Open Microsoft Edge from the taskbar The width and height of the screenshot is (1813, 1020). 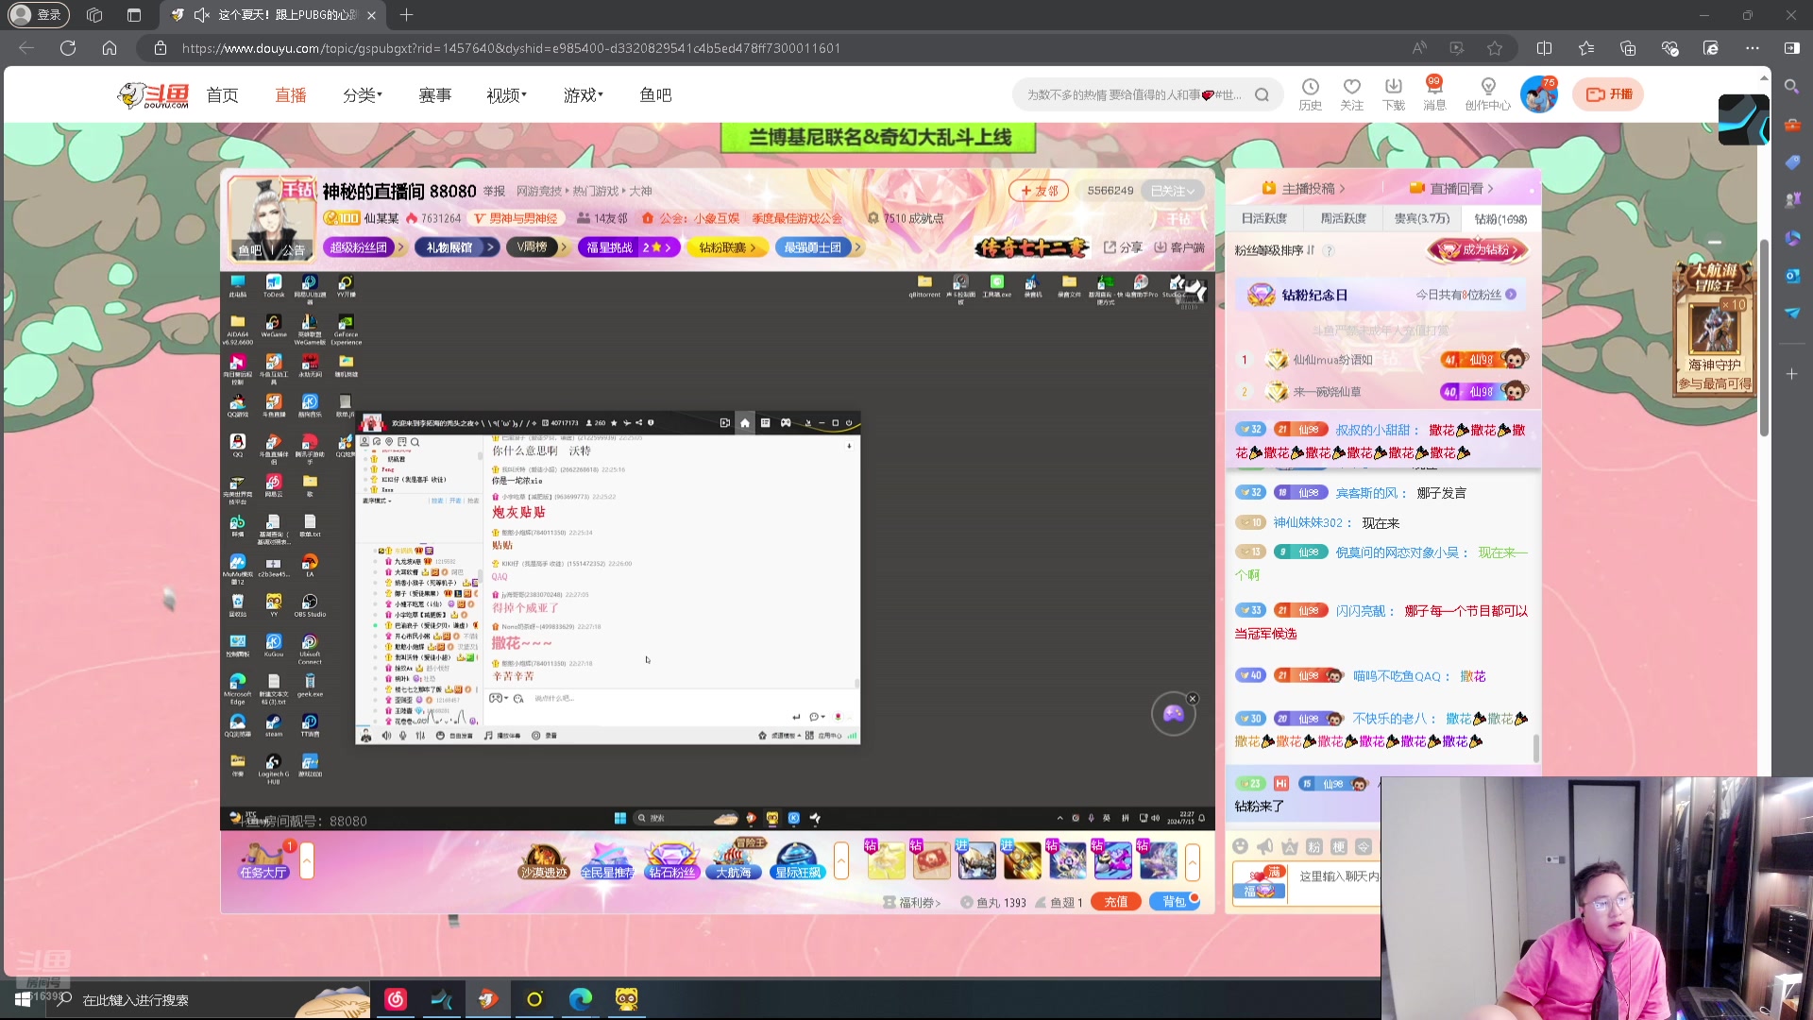(x=580, y=999)
